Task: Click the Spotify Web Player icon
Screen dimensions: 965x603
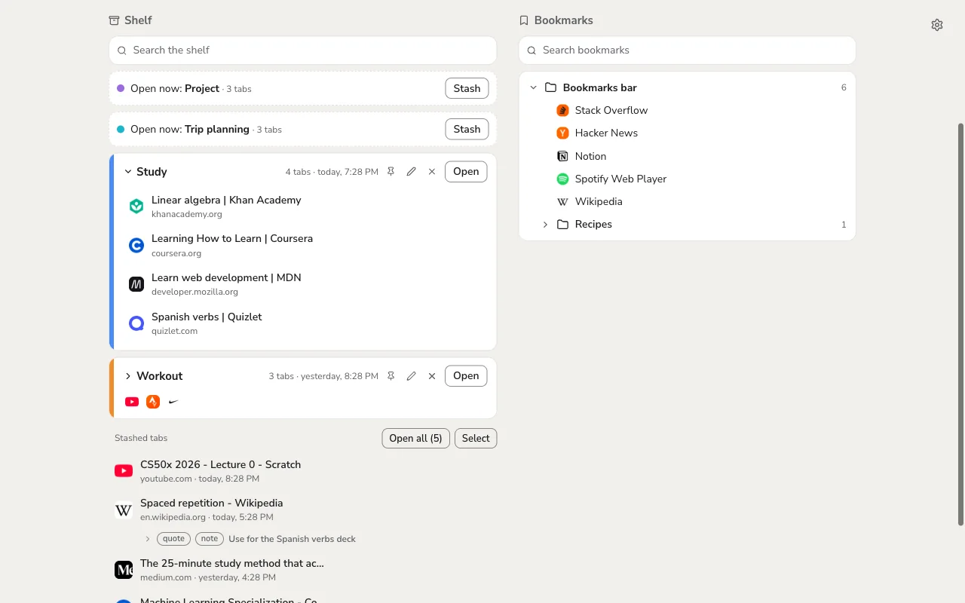Action: 562,179
